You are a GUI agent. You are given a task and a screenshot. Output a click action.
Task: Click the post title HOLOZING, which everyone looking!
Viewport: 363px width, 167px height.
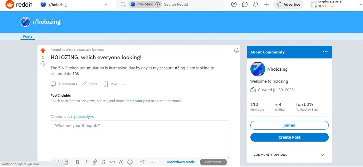(96, 57)
